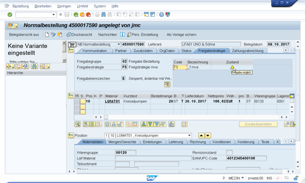
Task: Select row of item 10 using selector
Action: coord(77,101)
